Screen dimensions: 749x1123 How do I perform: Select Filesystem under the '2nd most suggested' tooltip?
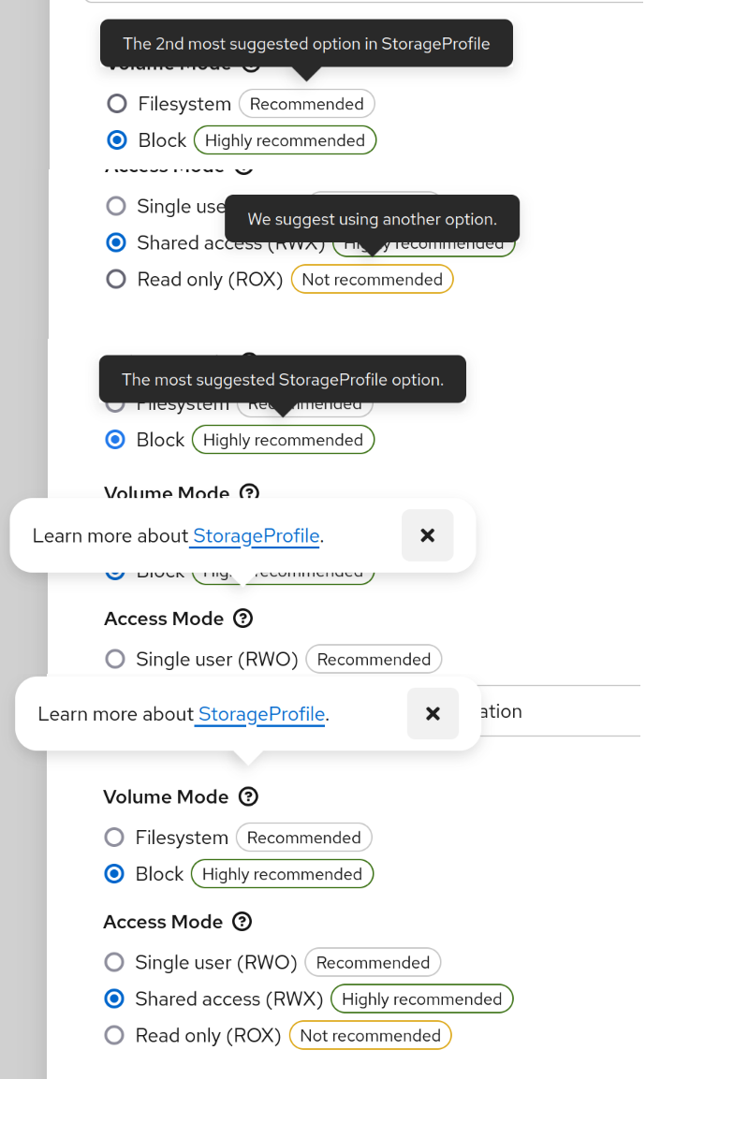pyautogui.click(x=117, y=104)
